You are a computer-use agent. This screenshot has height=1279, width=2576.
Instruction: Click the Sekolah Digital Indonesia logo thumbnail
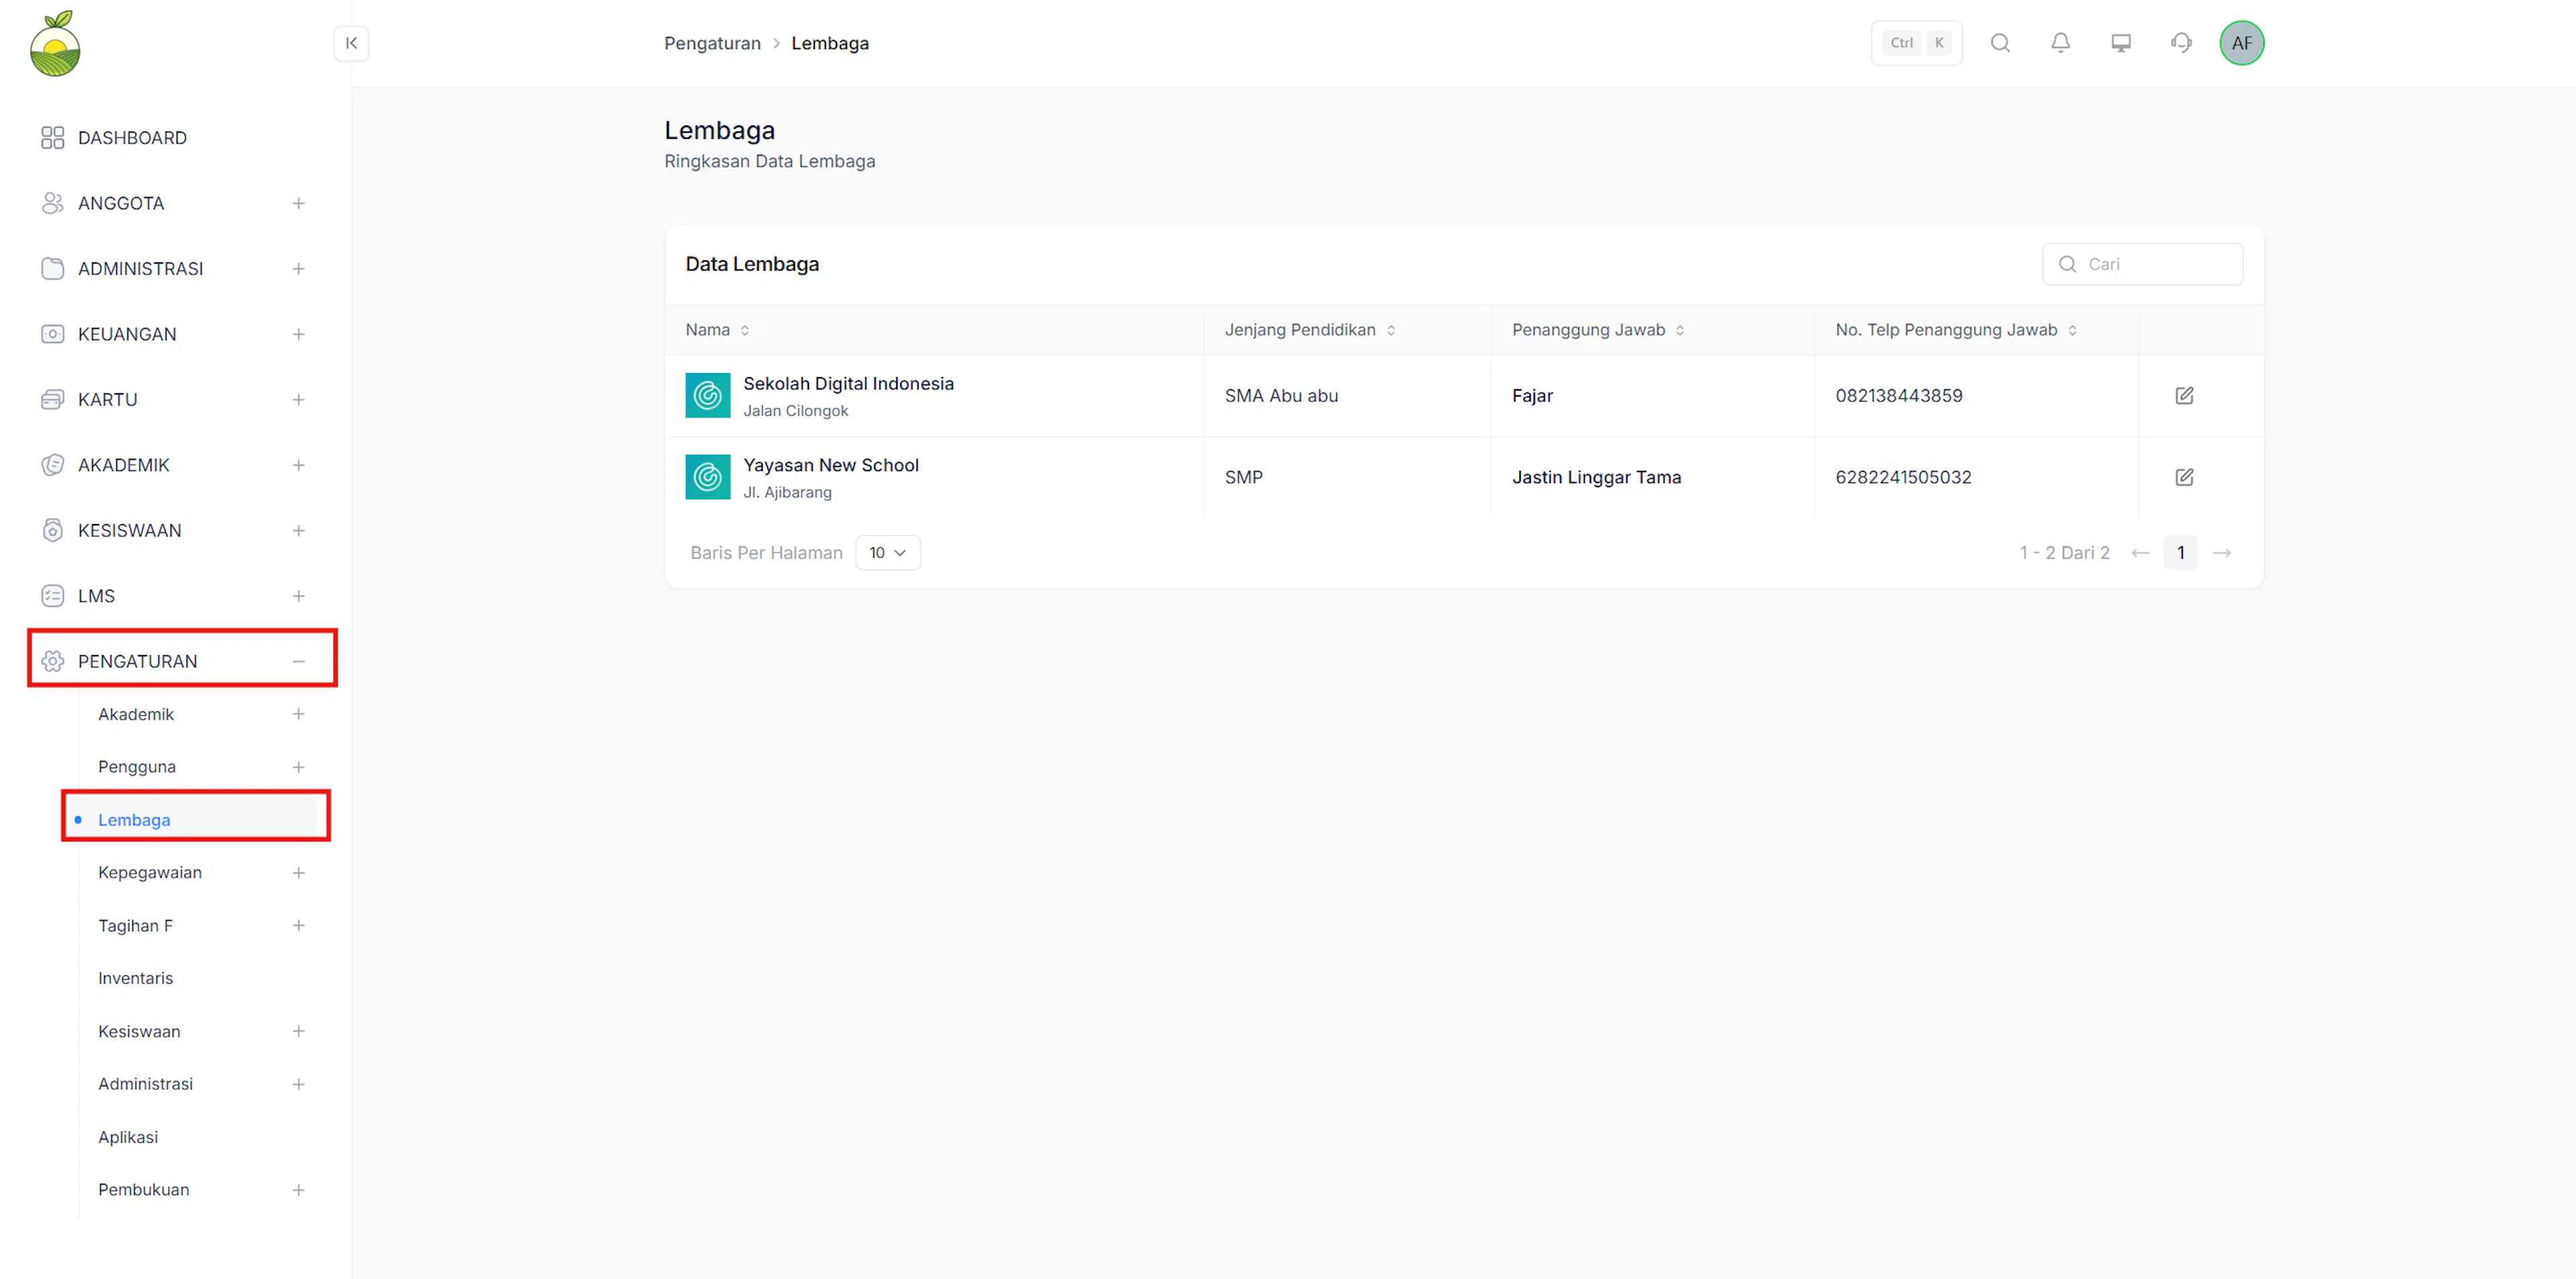point(708,396)
